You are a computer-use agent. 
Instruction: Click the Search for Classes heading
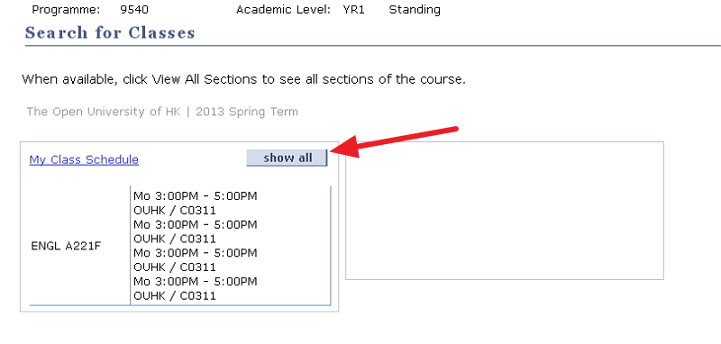click(x=110, y=33)
